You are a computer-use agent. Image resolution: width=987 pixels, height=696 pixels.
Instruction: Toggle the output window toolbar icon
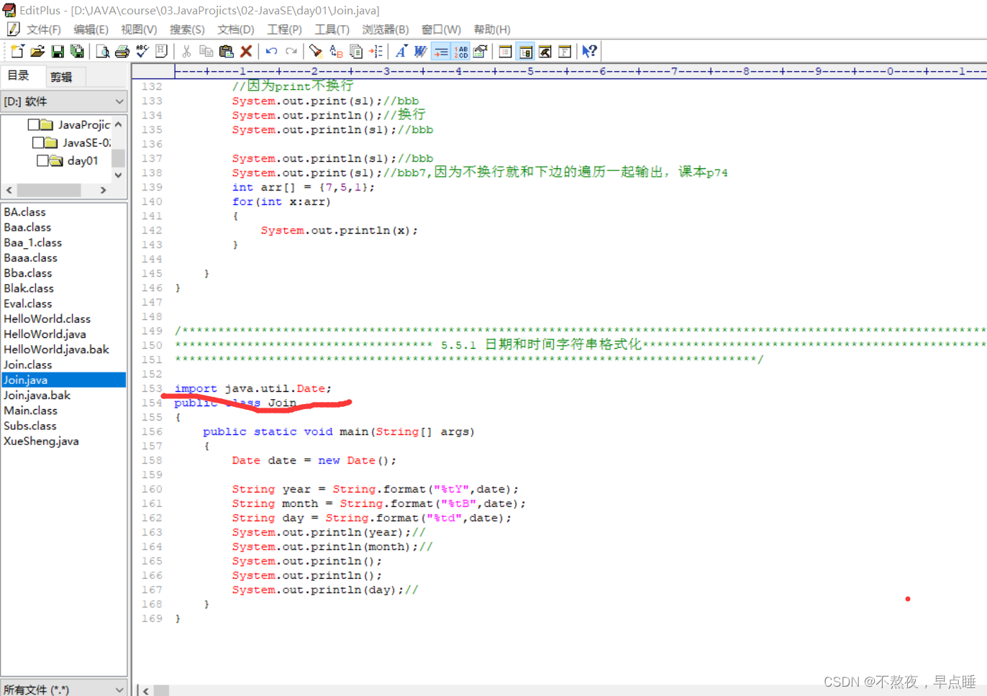545,51
